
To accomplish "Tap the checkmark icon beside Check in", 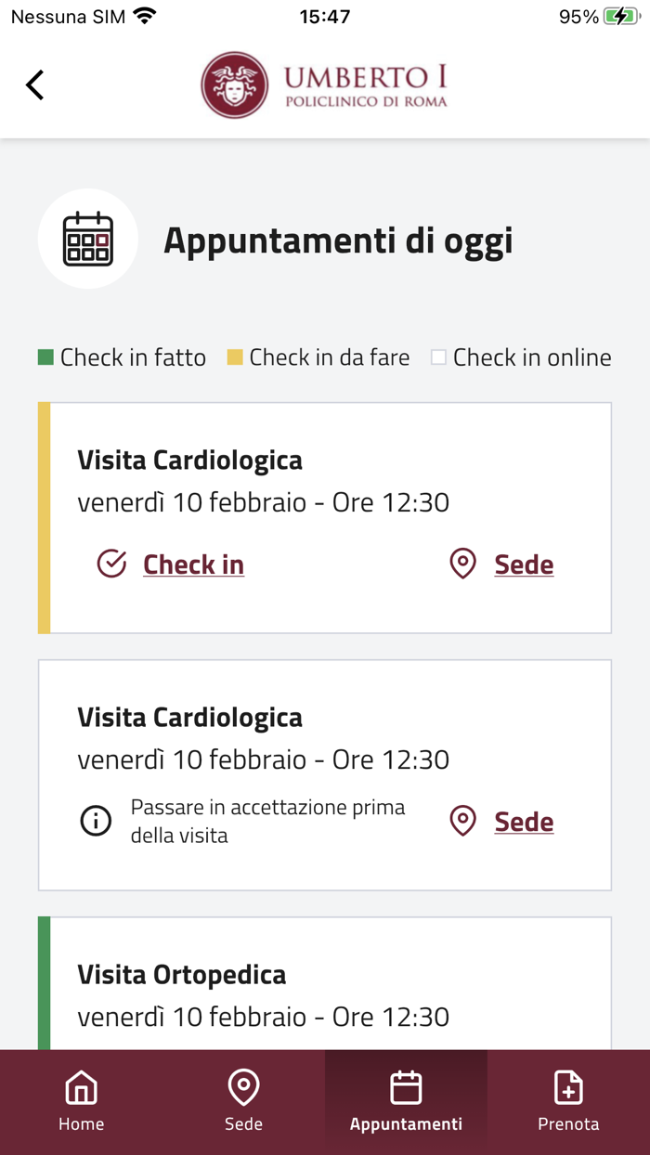I will pyautogui.click(x=110, y=562).
